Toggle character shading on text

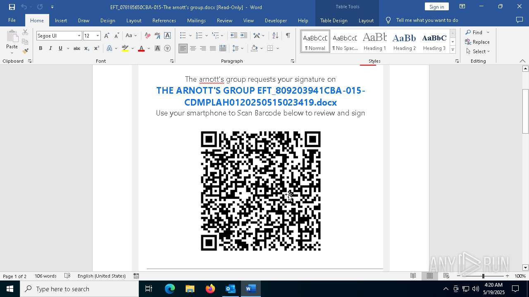pos(157,49)
